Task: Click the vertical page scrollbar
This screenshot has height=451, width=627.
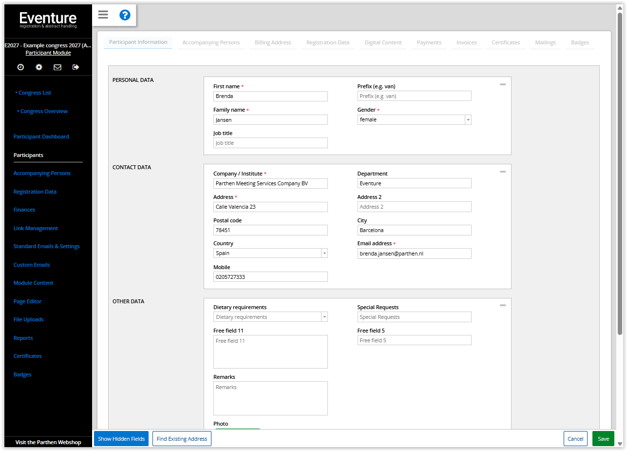Action: (620, 176)
